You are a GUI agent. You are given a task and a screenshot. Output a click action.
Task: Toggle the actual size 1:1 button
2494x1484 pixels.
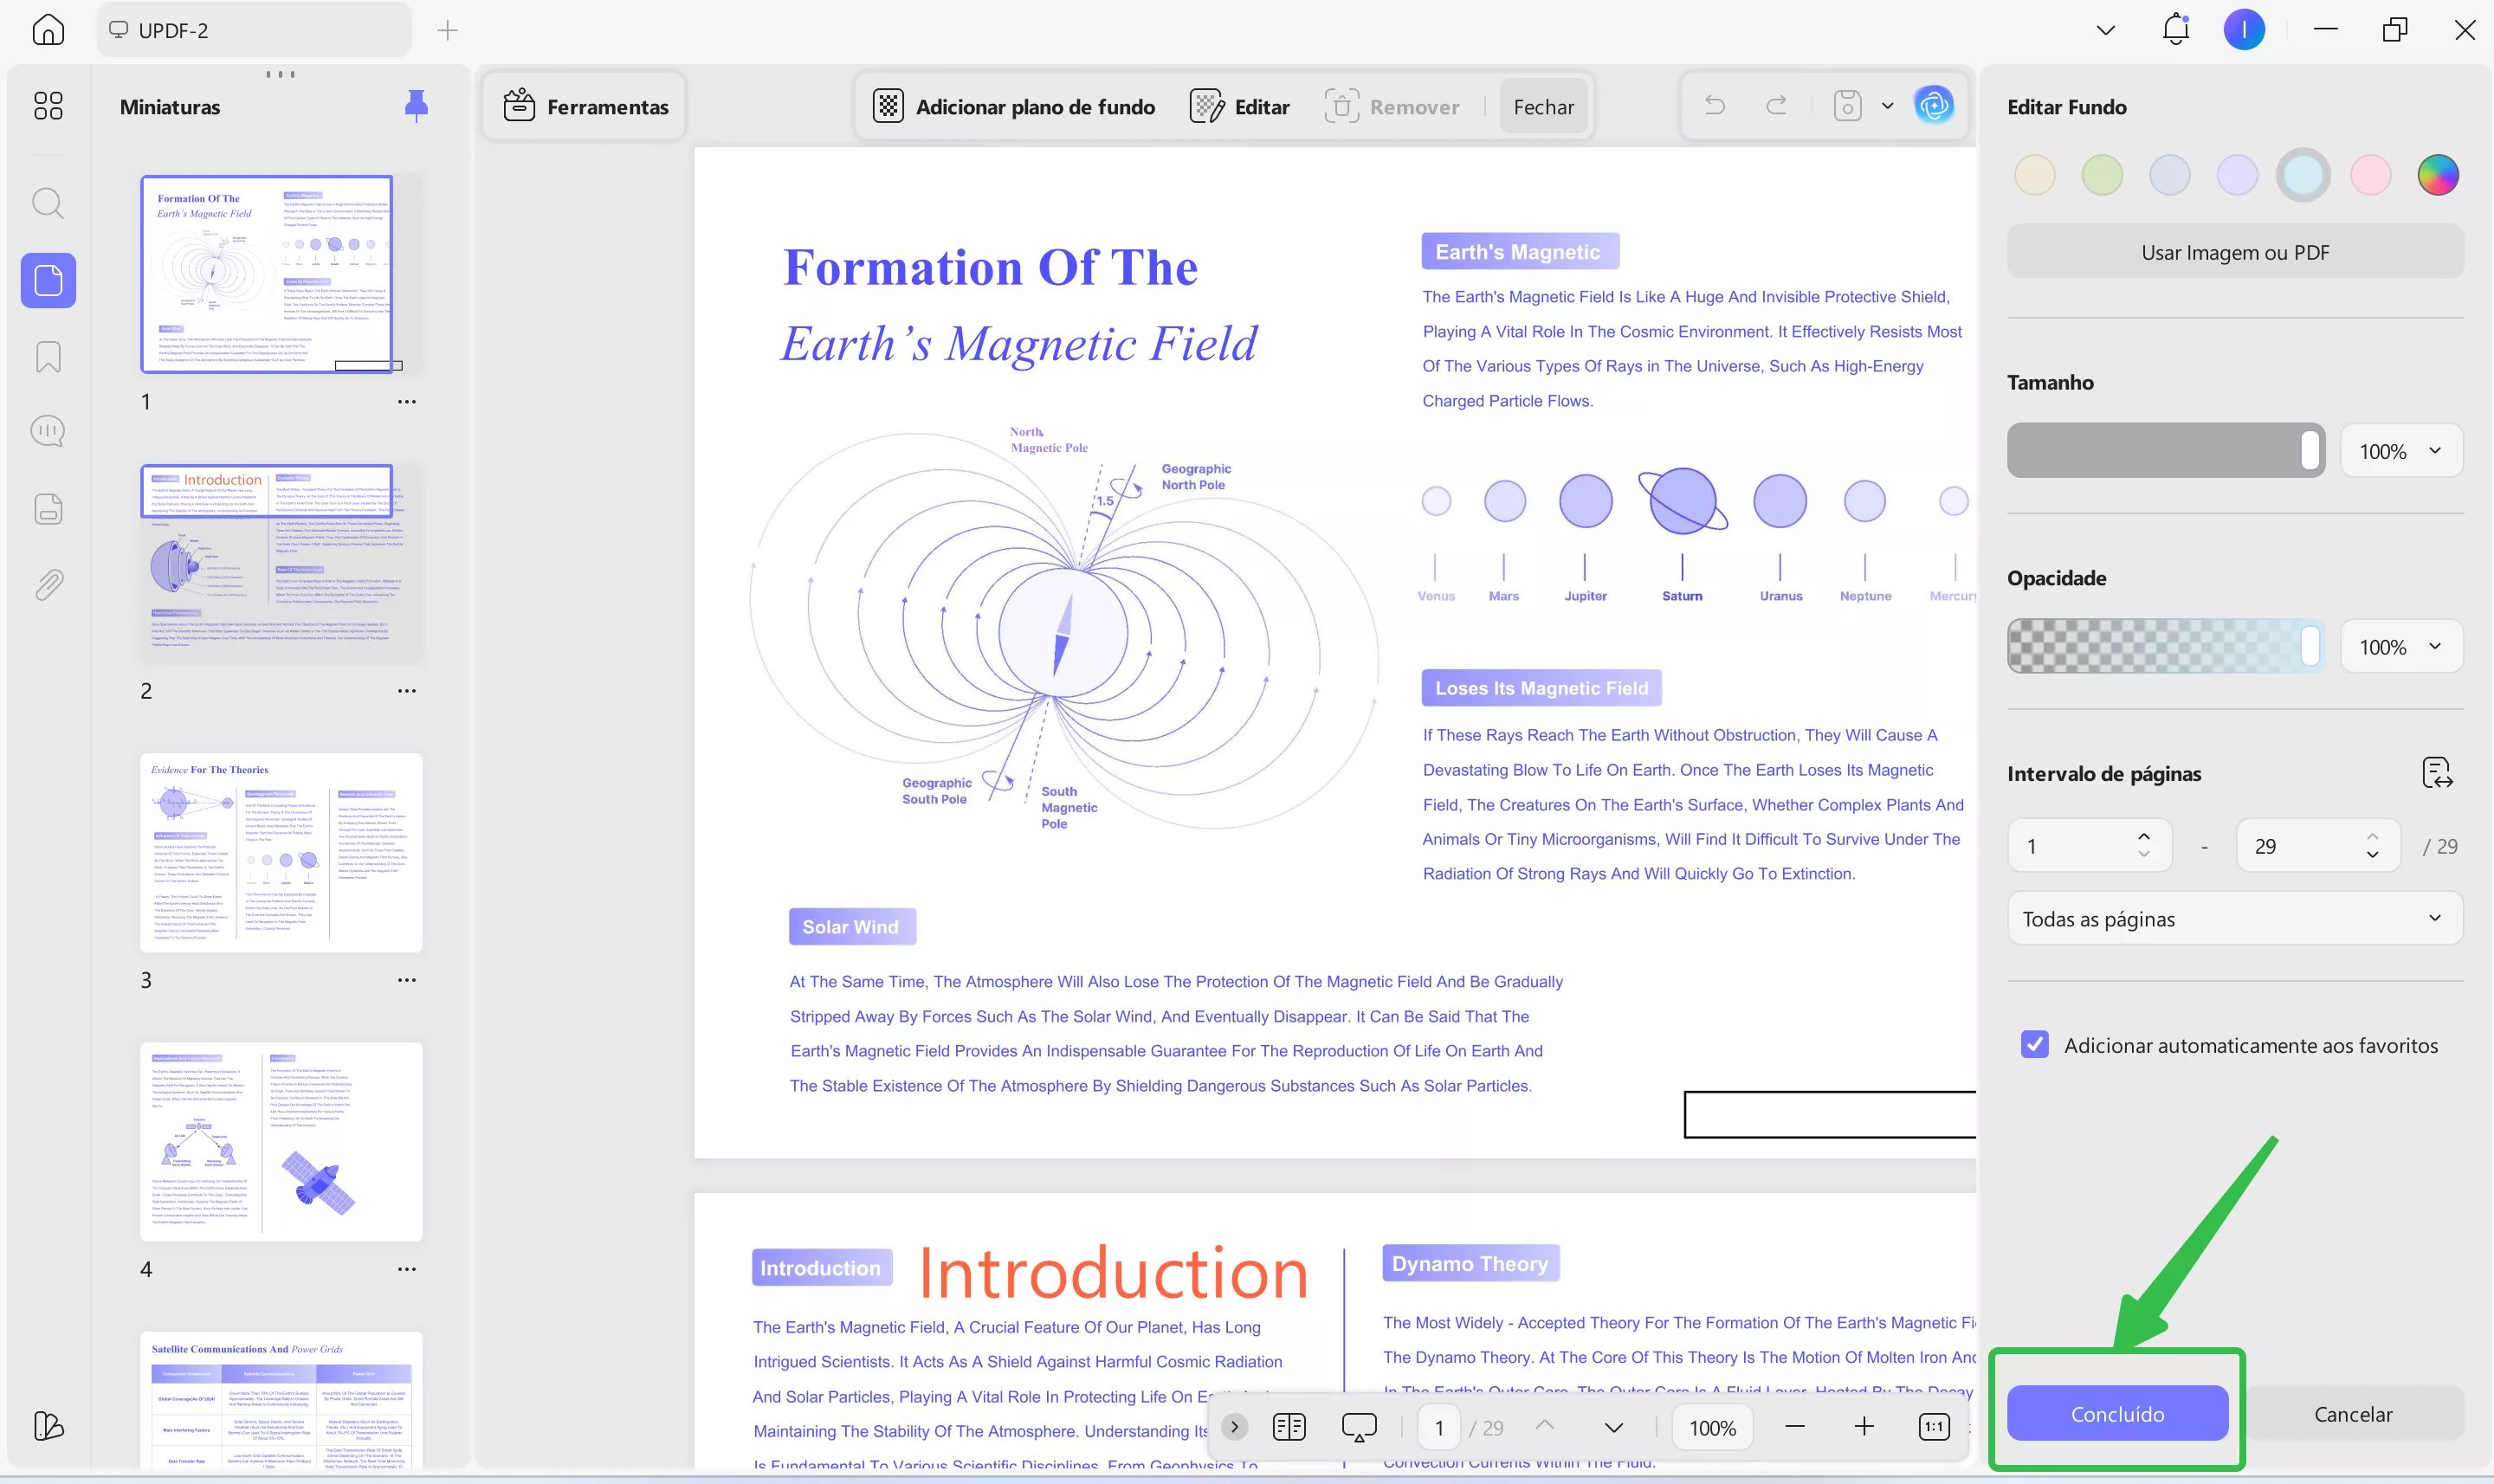click(1933, 1427)
